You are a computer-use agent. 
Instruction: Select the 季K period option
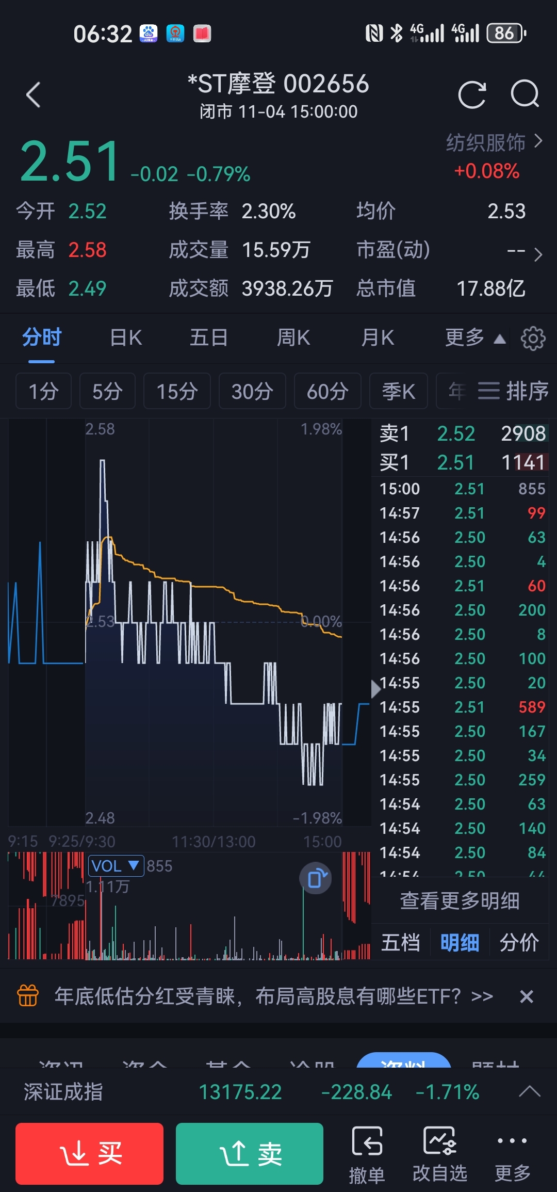(x=399, y=391)
